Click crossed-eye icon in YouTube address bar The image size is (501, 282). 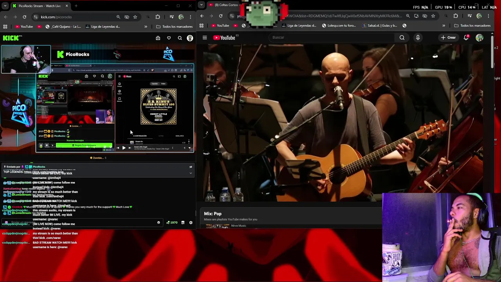425,16
